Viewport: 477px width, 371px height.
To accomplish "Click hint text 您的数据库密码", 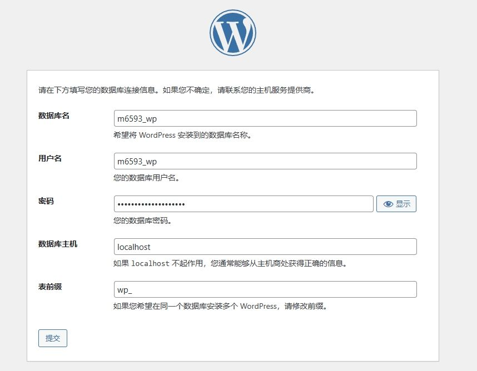I will (x=141, y=220).
